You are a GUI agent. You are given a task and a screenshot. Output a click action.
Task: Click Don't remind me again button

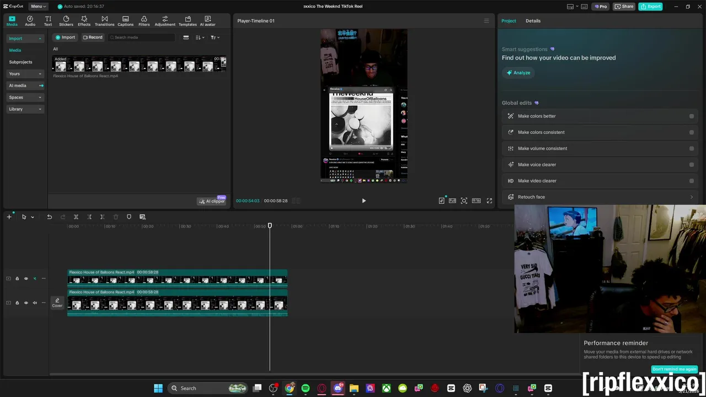pyautogui.click(x=675, y=369)
